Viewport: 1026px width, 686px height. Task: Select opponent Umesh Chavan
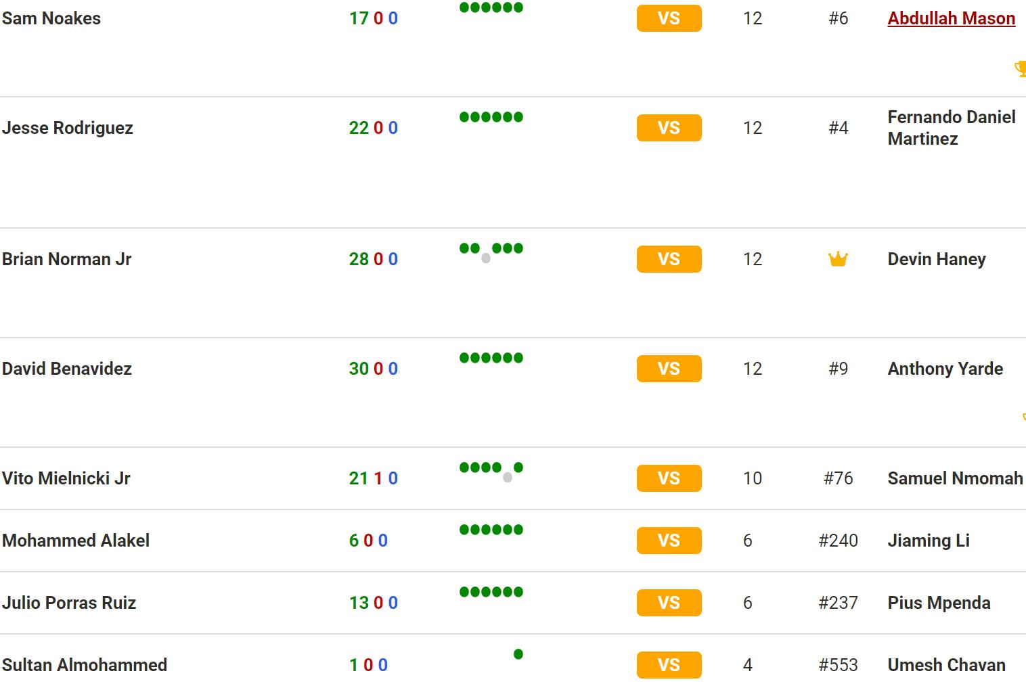[946, 665]
